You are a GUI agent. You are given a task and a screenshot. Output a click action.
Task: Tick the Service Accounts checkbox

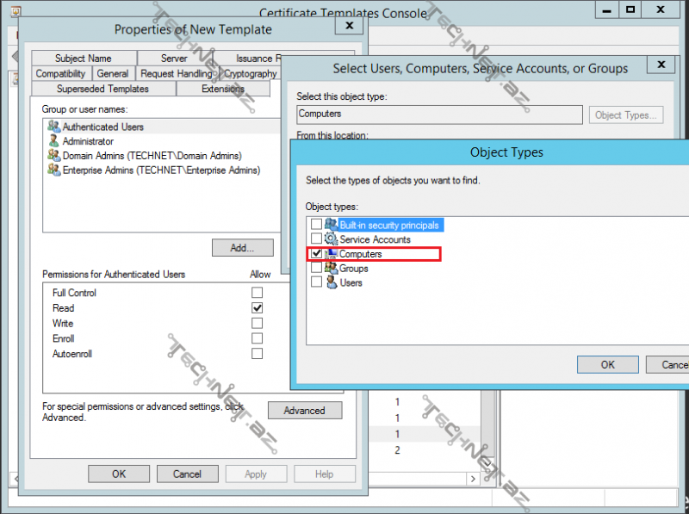[x=316, y=239]
